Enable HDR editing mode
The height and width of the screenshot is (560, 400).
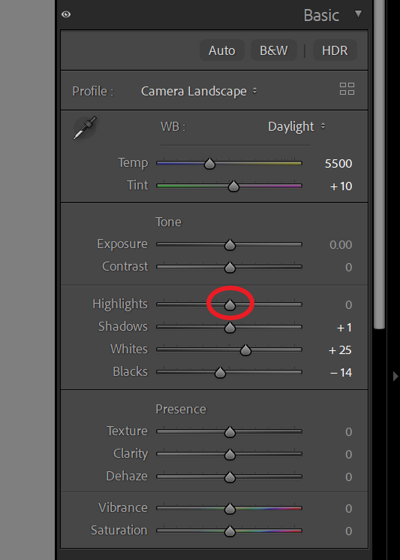pos(335,50)
